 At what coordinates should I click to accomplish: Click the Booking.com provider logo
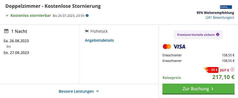tap(226, 7)
